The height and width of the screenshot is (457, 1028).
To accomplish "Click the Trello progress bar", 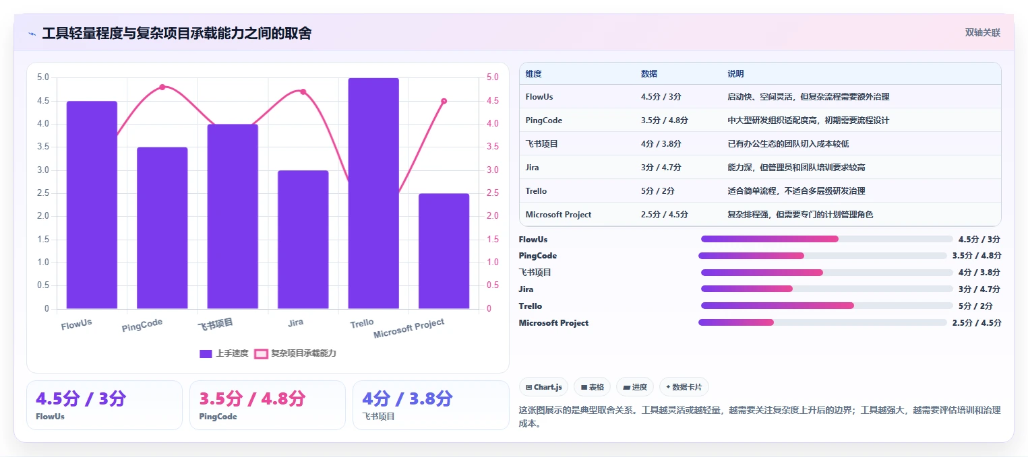I will point(826,306).
